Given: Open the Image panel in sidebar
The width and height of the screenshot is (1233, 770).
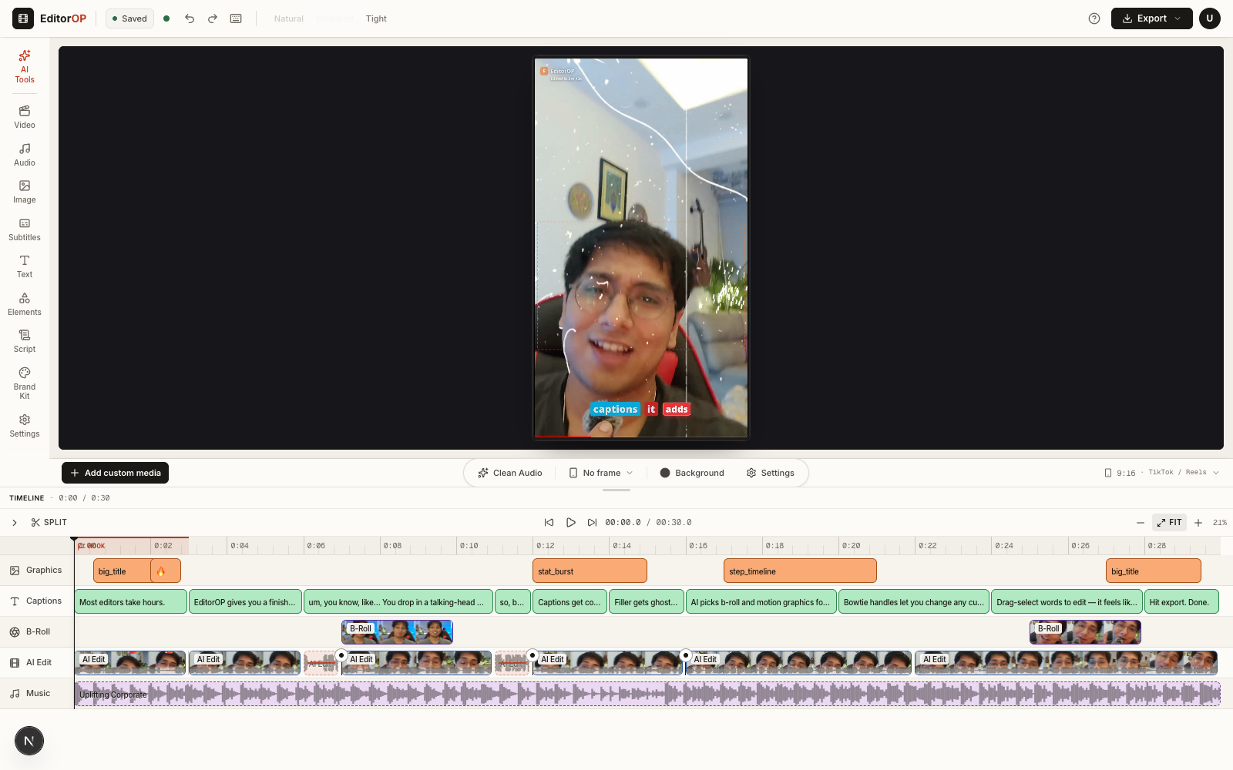Looking at the screenshot, I should tap(25, 192).
